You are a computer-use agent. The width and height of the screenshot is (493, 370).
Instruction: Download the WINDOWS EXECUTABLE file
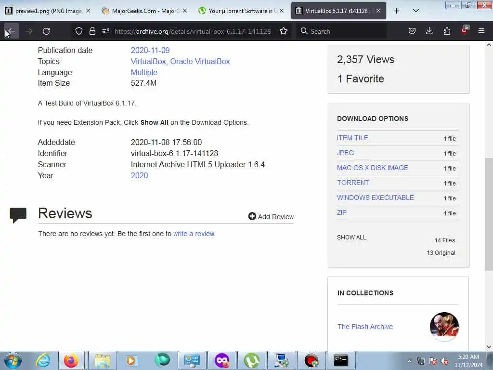click(x=376, y=198)
